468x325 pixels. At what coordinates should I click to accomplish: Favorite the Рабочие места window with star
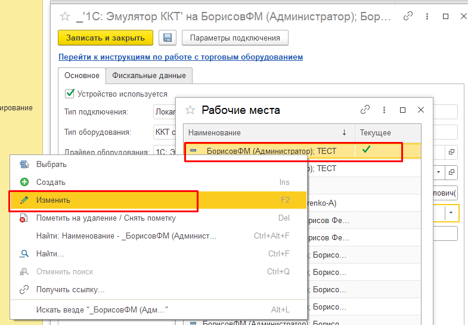[x=190, y=110]
